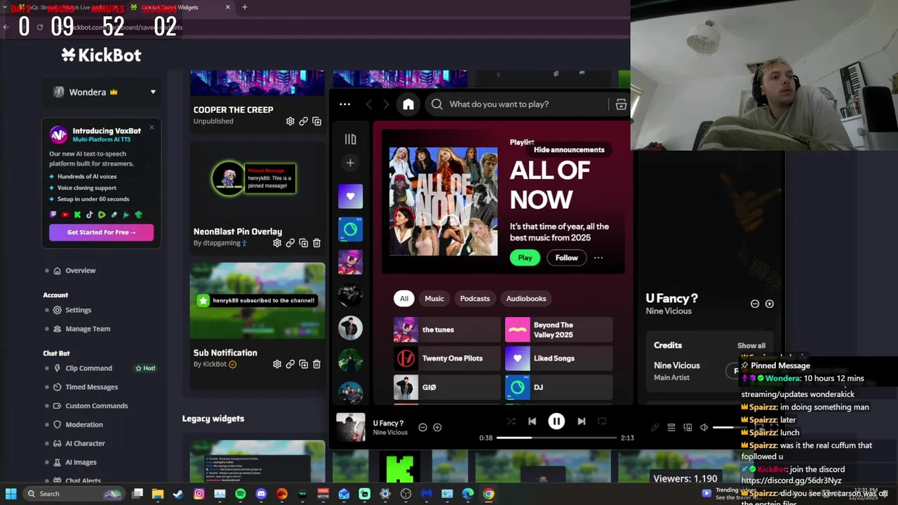The image size is (898, 505).
Task: Open 'the tunes' playlist tile
Action: 447,330
